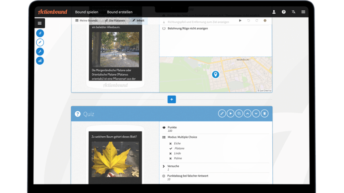This screenshot has height=193, width=344.
Task: Open the Bound erstellen menu
Action: click(120, 12)
